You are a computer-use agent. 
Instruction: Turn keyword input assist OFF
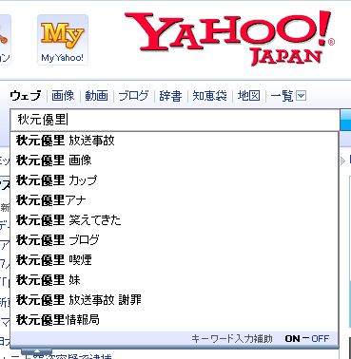(x=321, y=339)
